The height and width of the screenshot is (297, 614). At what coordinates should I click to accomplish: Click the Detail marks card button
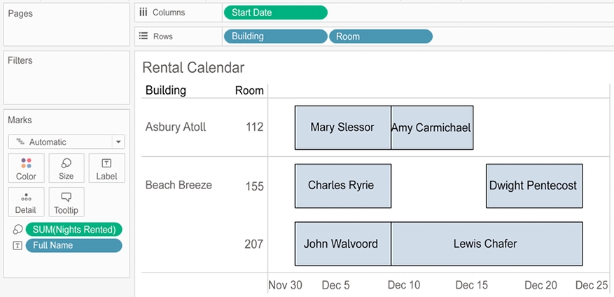pyautogui.click(x=26, y=202)
